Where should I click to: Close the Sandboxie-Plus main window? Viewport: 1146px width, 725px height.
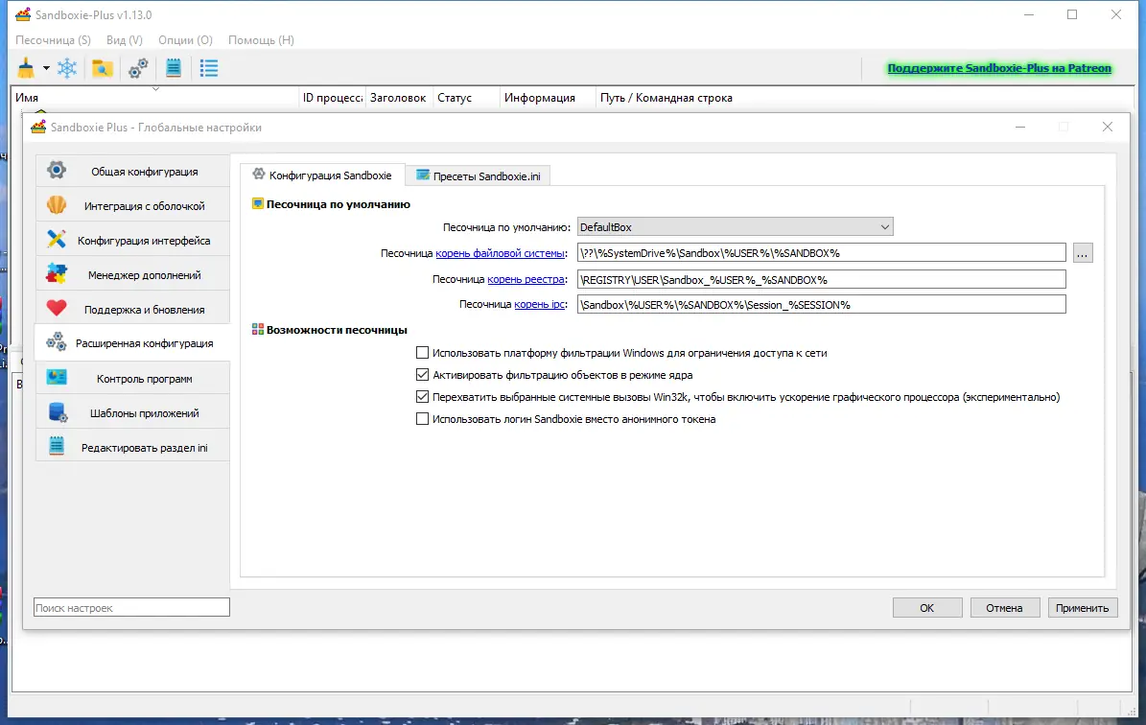(1116, 14)
